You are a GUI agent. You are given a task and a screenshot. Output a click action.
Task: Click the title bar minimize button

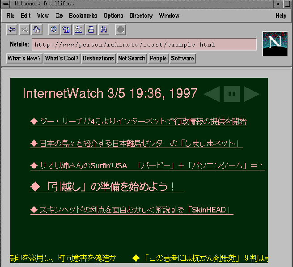(x=278, y=4)
